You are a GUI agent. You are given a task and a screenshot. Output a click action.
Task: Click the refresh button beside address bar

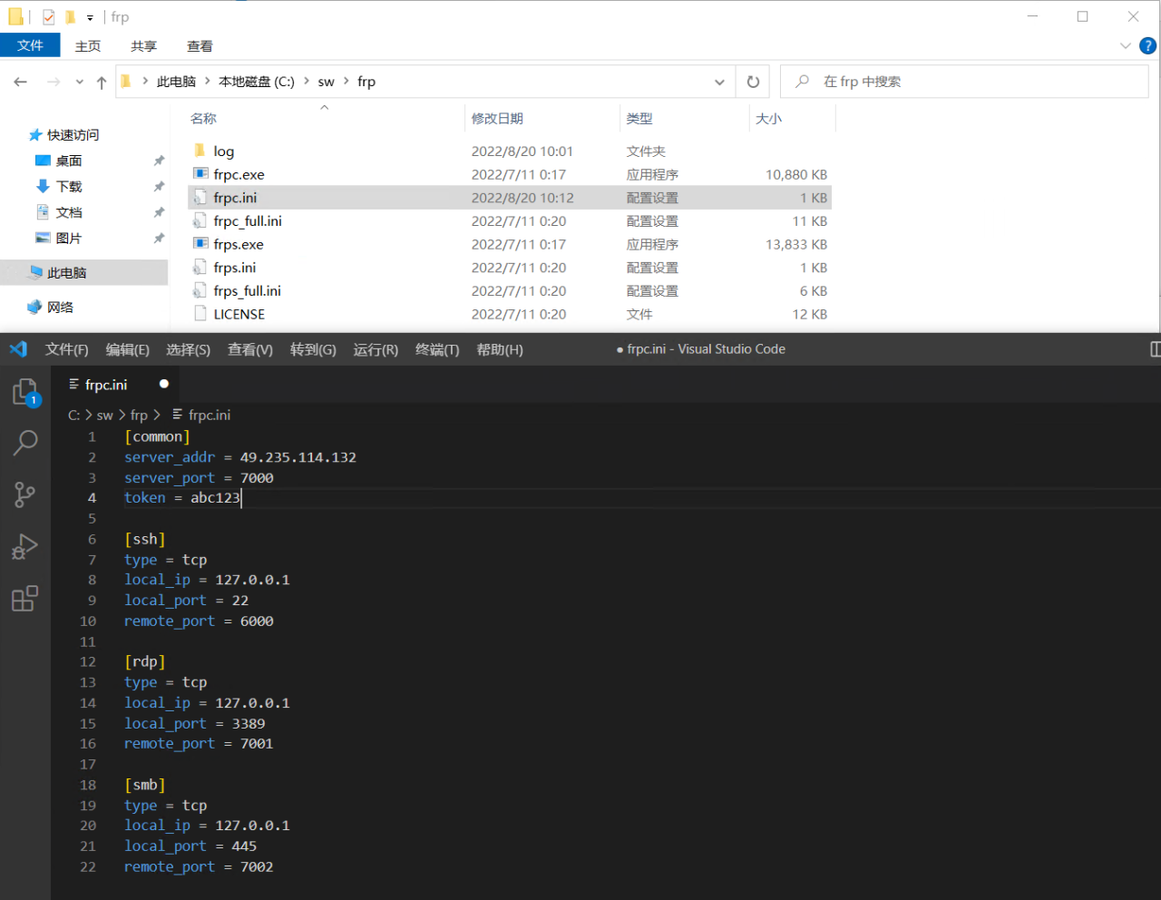coord(753,82)
